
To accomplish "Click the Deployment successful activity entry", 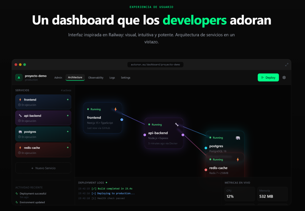I will tap(31, 195).
